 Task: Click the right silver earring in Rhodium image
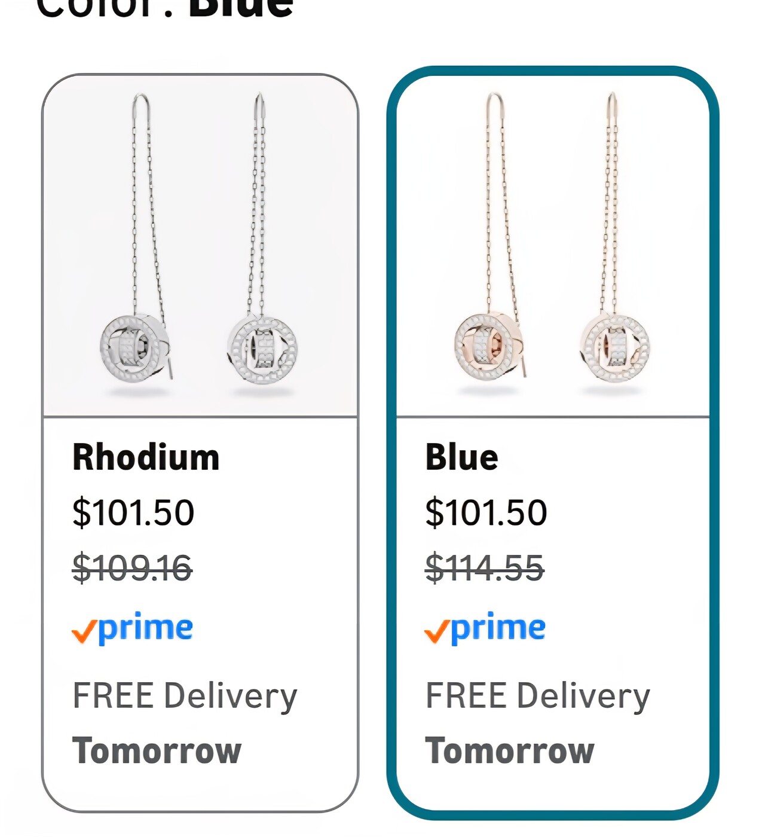262,347
